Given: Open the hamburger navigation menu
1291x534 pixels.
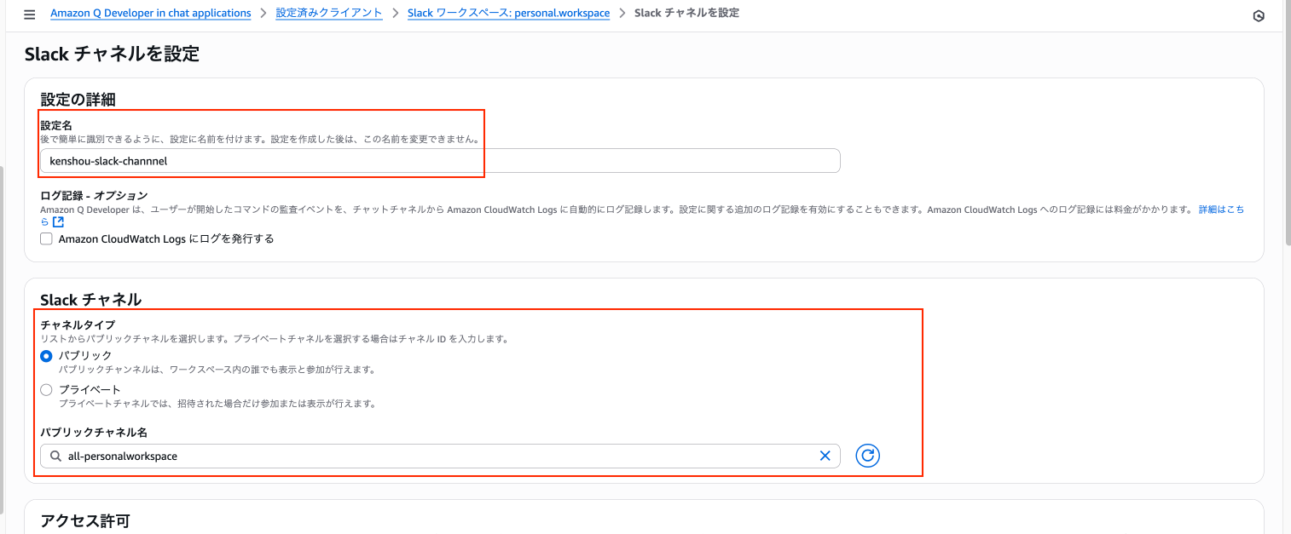Looking at the screenshot, I should click(x=30, y=14).
